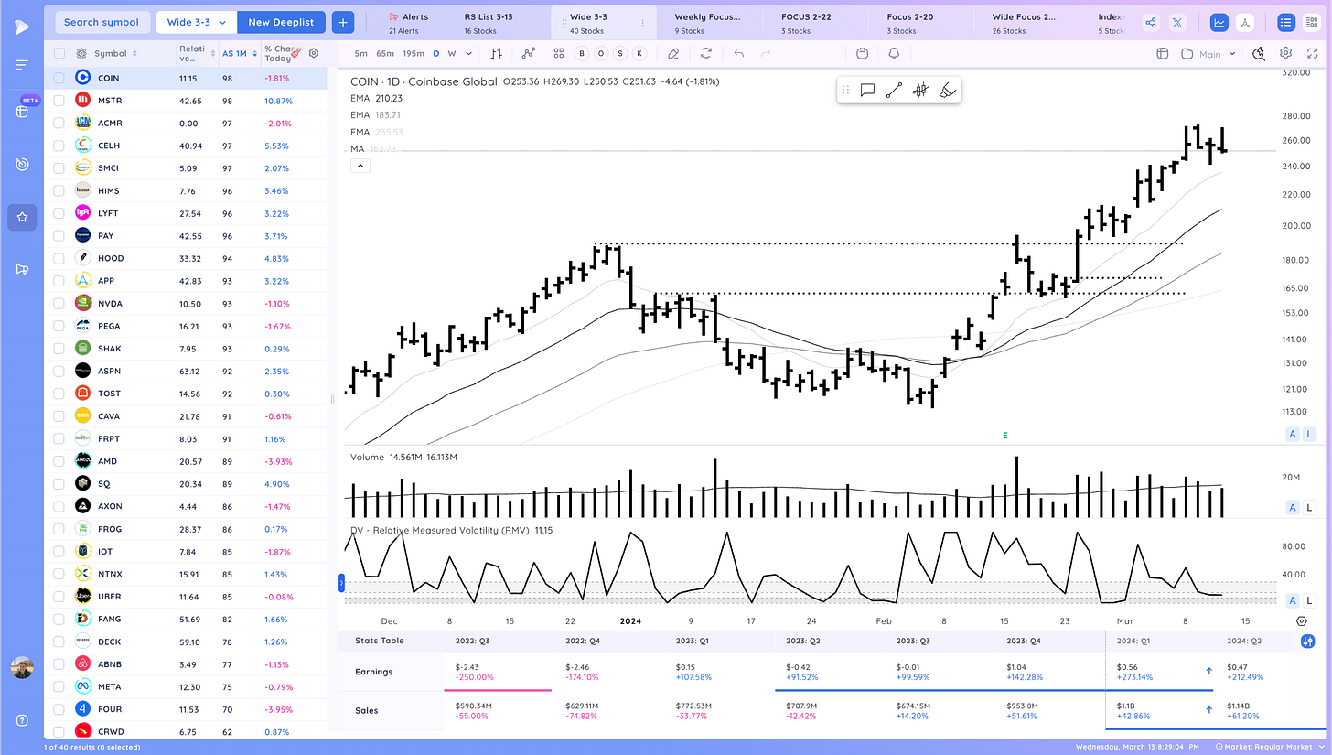Open chart settings gear at top right

point(1285,53)
